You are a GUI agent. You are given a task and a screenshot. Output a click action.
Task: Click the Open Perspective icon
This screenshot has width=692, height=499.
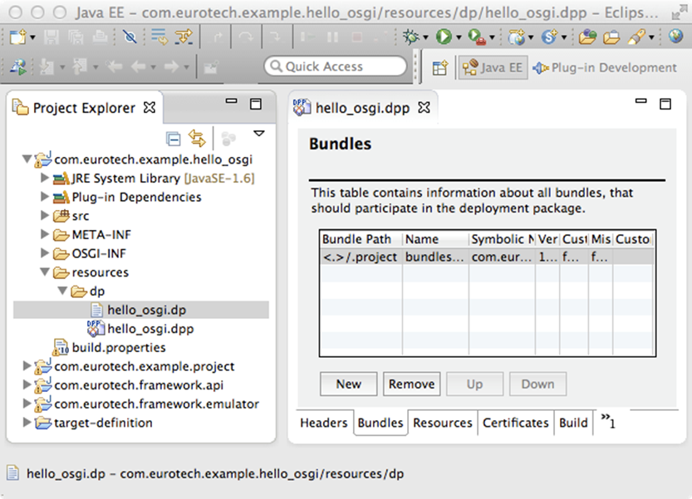tap(440, 68)
